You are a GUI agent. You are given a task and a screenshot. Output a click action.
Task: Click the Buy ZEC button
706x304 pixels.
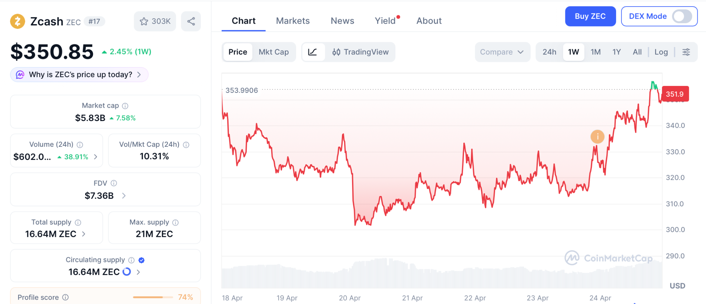click(x=590, y=16)
